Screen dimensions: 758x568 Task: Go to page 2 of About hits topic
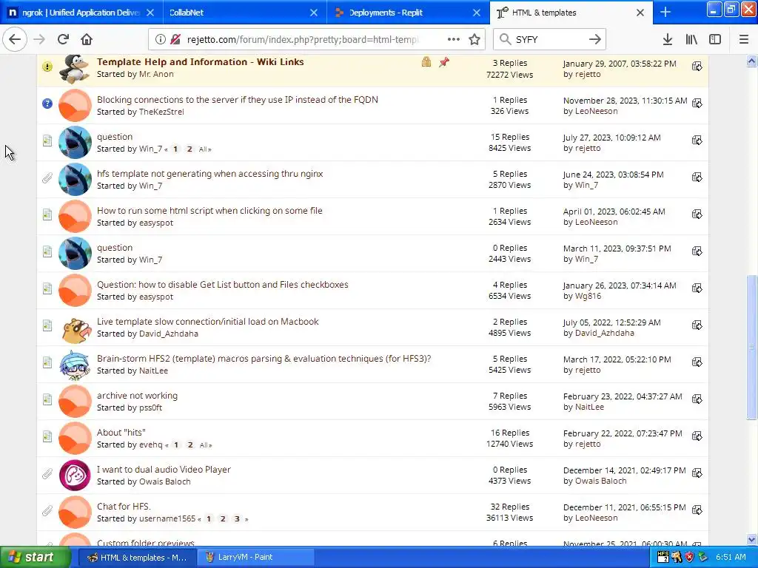(190, 444)
